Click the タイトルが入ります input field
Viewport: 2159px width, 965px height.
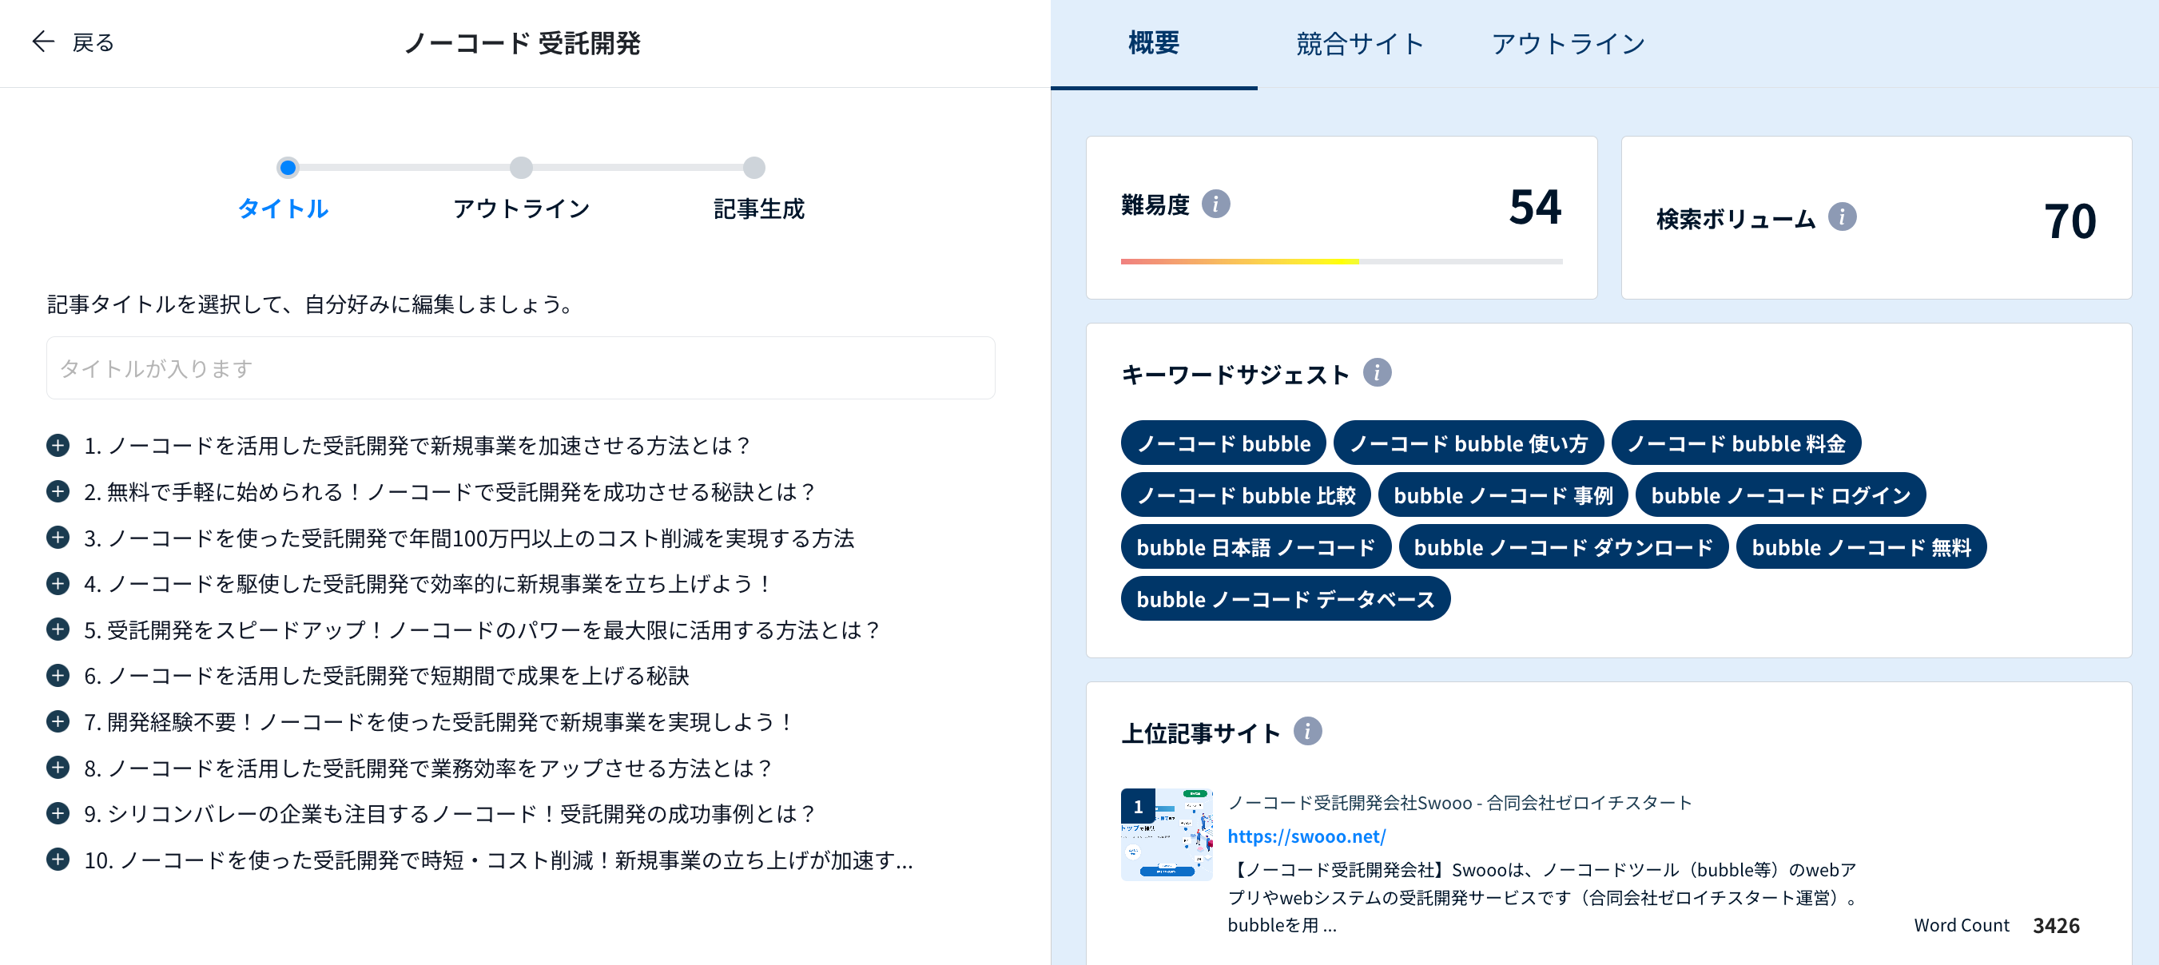pos(519,367)
